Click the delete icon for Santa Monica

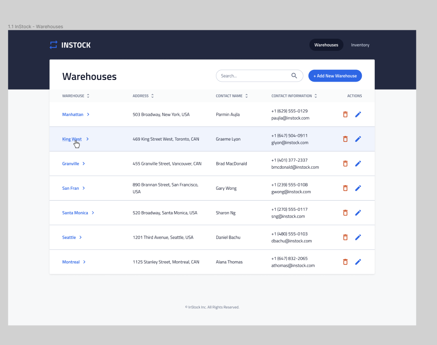[x=345, y=212]
